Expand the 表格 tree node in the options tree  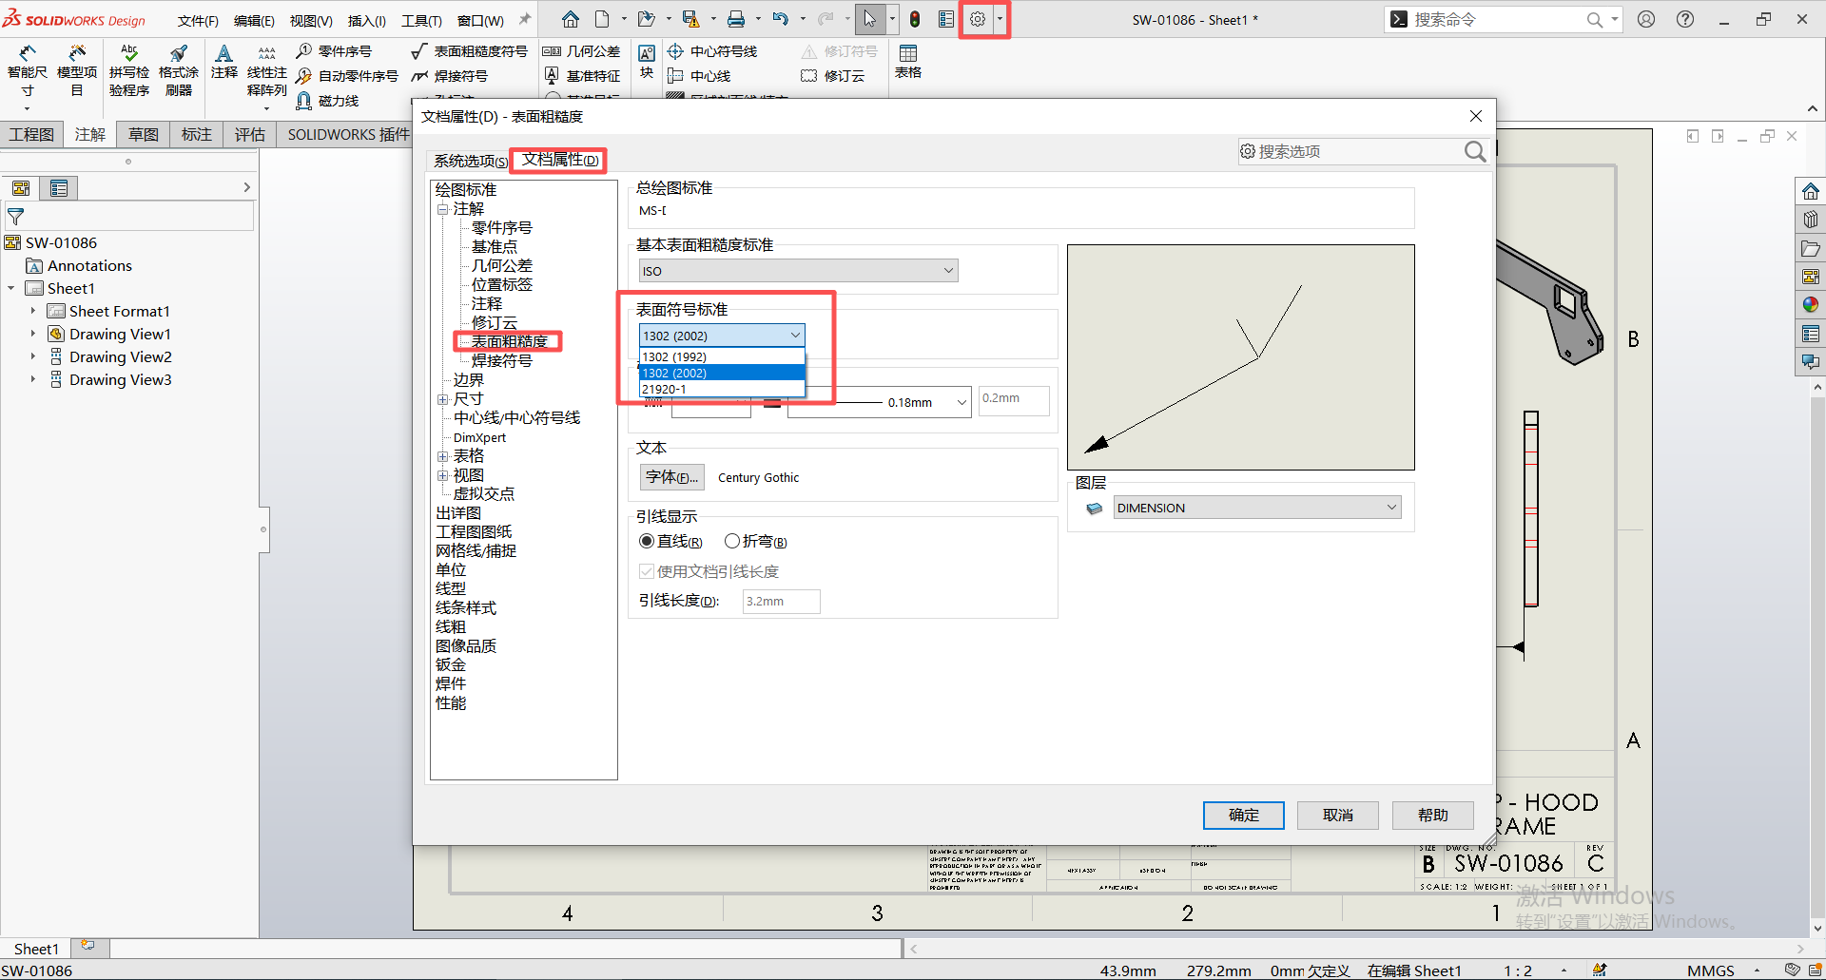click(x=442, y=456)
